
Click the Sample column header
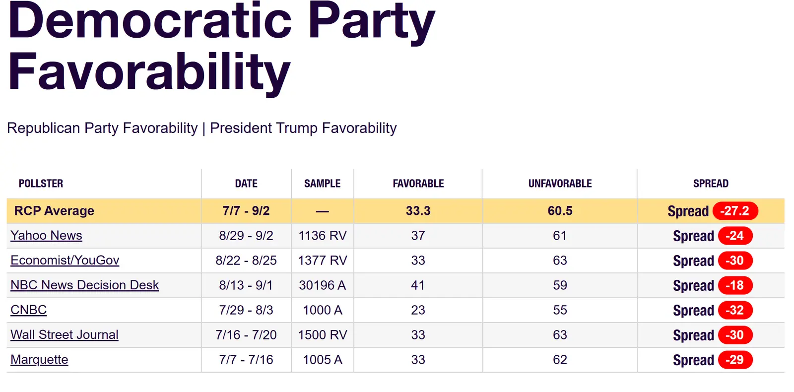(x=322, y=184)
